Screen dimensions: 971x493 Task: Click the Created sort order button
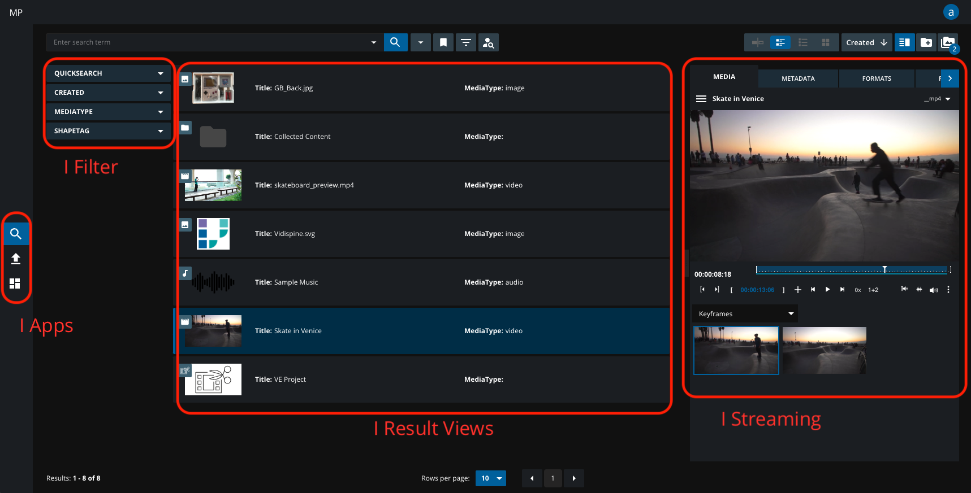866,42
